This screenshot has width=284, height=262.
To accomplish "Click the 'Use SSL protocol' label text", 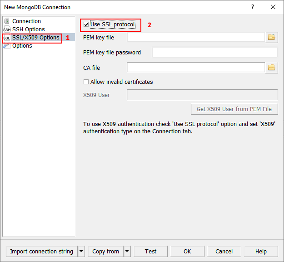I will tap(113, 24).
